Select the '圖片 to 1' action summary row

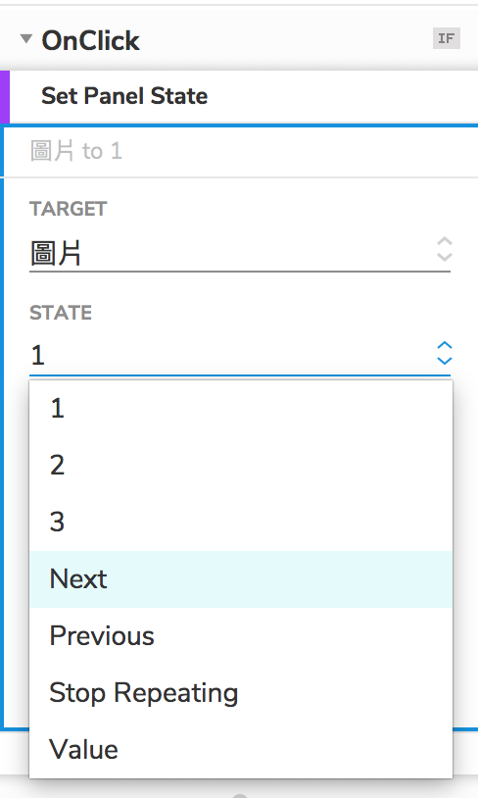click(241, 151)
